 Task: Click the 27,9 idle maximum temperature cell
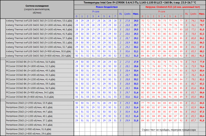coord(136,62)
